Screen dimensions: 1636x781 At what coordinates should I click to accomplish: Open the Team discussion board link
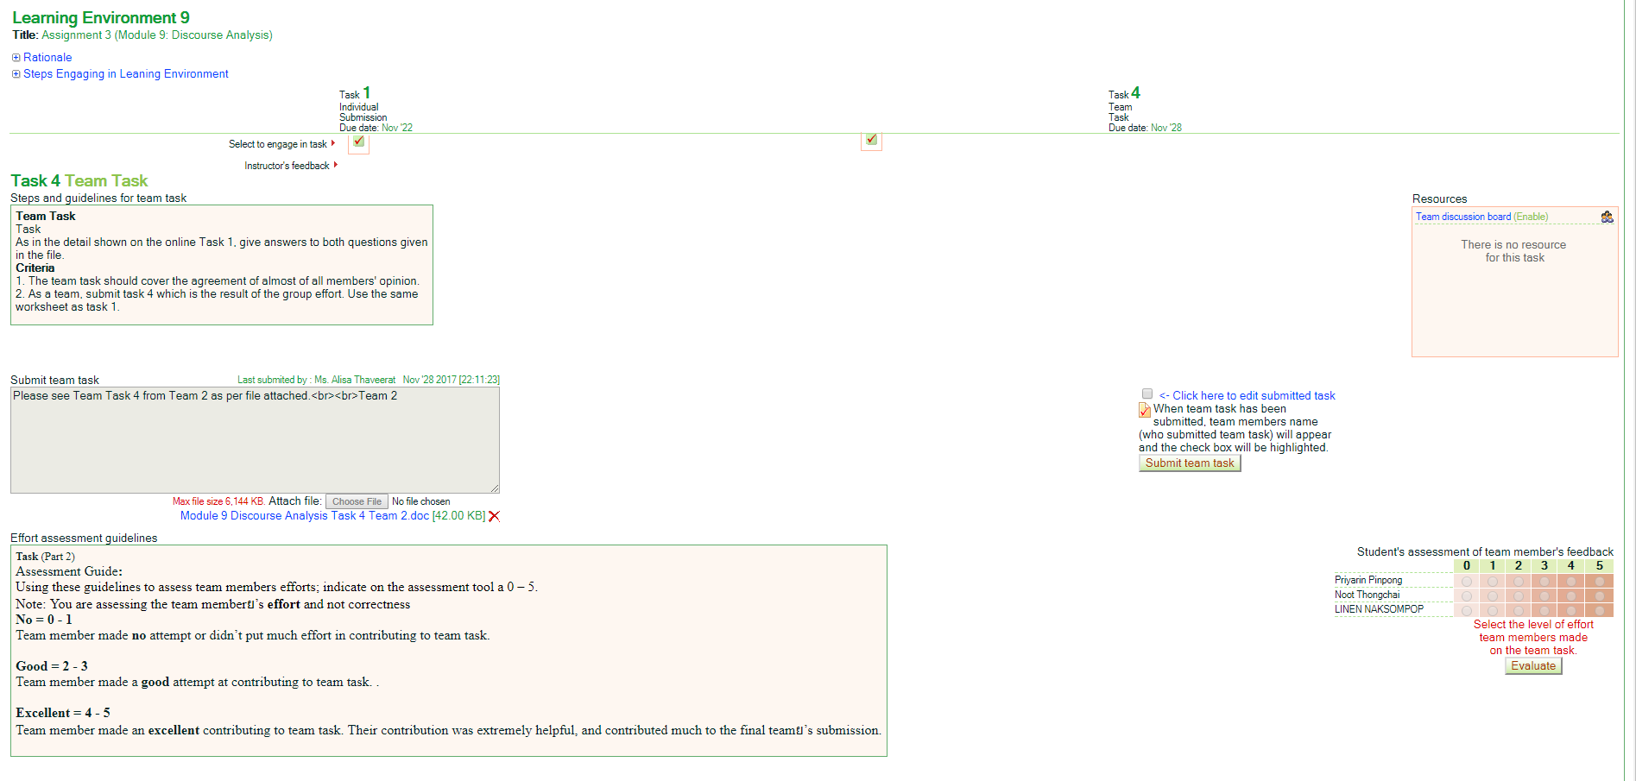click(1462, 217)
